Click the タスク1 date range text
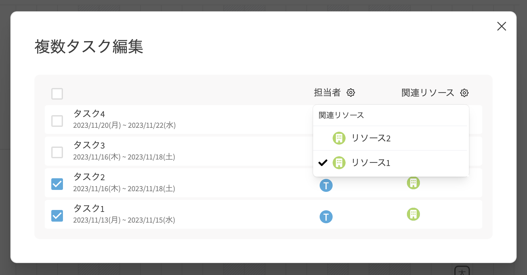This screenshot has height=275, width=527. point(124,220)
